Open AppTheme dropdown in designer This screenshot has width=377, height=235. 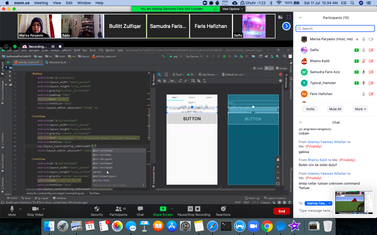pyautogui.click(x=208, y=74)
